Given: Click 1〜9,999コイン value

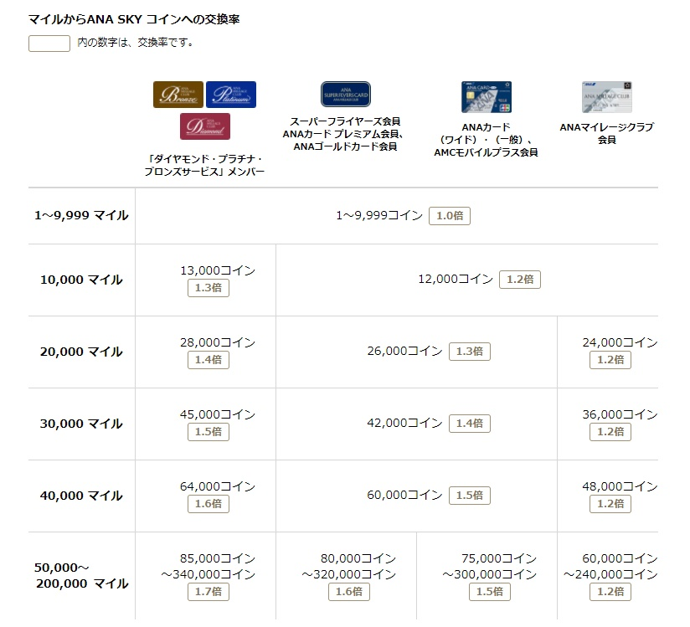Looking at the screenshot, I should click(379, 215).
